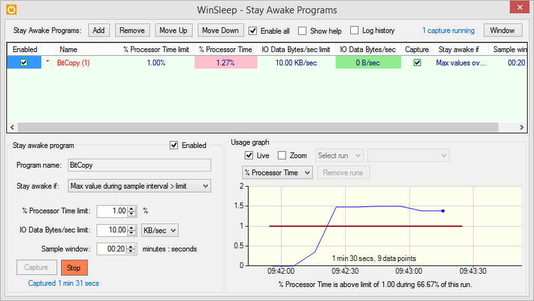Open the '1 capture running' link
This screenshot has width=534, height=301.
(448, 30)
